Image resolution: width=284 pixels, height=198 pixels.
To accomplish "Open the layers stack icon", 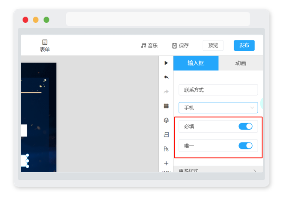I will 166,120.
